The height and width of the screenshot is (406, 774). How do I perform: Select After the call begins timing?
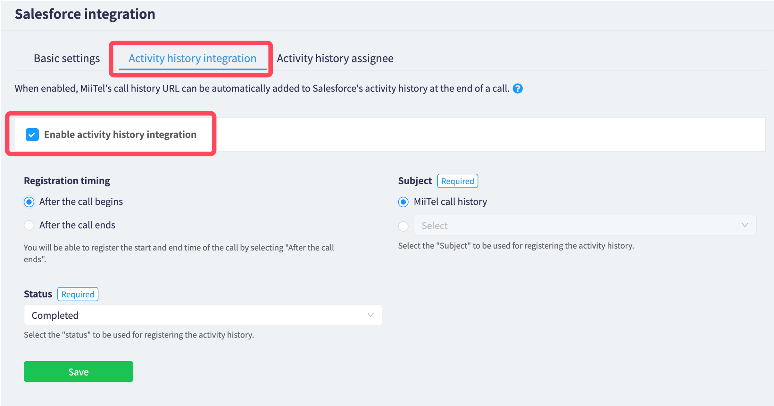click(x=29, y=202)
